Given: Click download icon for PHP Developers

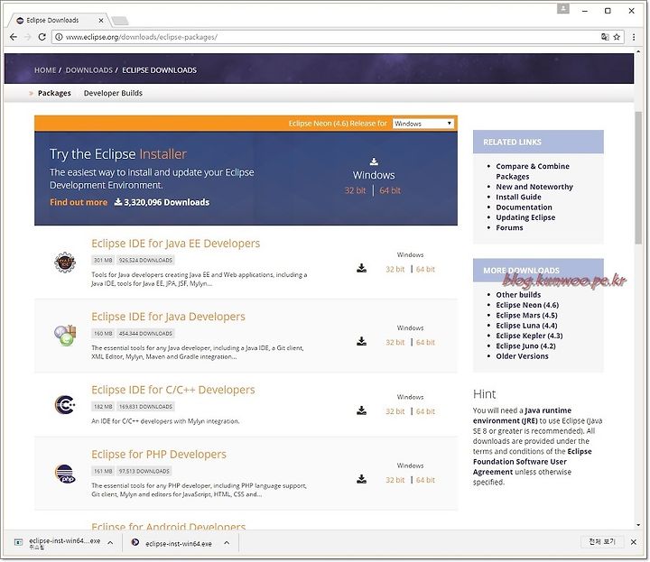Looking at the screenshot, I should (361, 479).
